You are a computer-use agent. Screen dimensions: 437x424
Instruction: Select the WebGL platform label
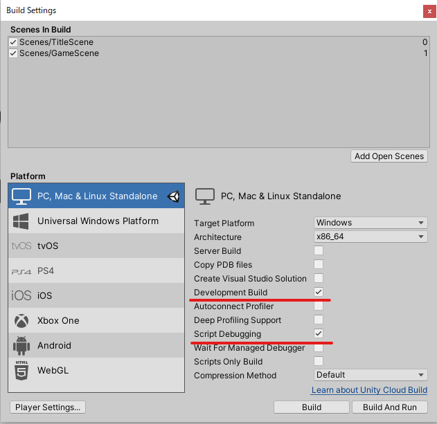[x=53, y=371]
